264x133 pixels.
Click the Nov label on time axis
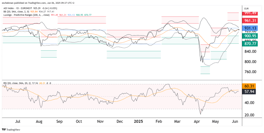pyautogui.click(x=100, y=121)
